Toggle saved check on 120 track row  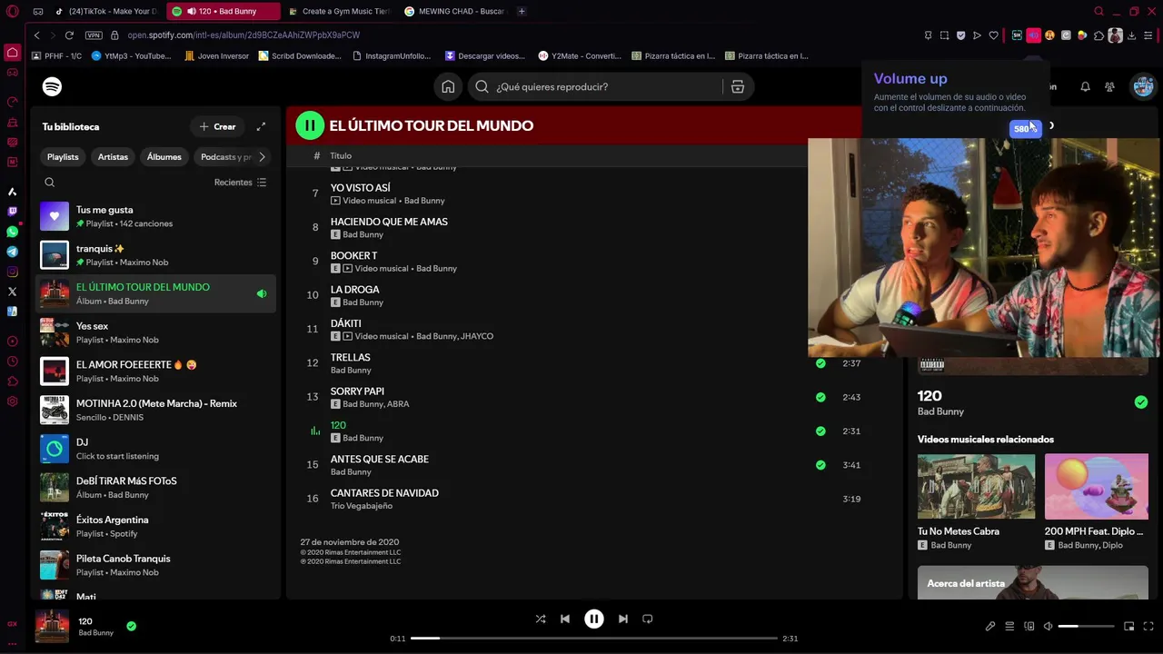click(820, 431)
